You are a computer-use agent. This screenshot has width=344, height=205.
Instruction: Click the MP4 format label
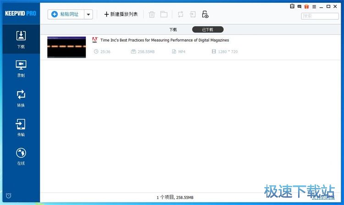tap(182, 52)
